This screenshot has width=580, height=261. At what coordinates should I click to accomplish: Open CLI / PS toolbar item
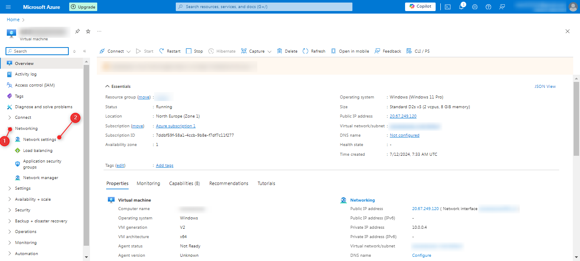click(418, 51)
